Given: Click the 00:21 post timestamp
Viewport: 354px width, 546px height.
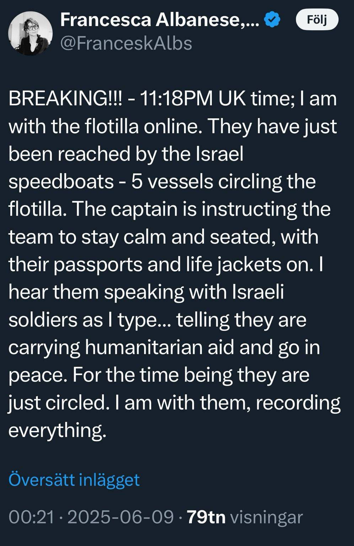Looking at the screenshot, I should [31, 517].
